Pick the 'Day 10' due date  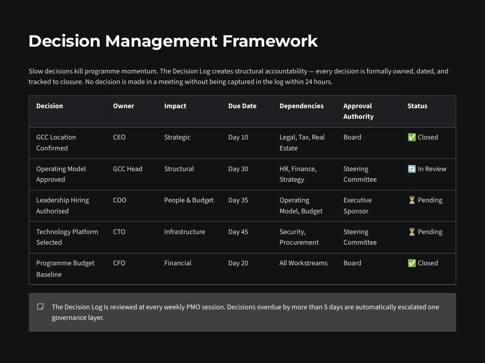pyautogui.click(x=238, y=137)
